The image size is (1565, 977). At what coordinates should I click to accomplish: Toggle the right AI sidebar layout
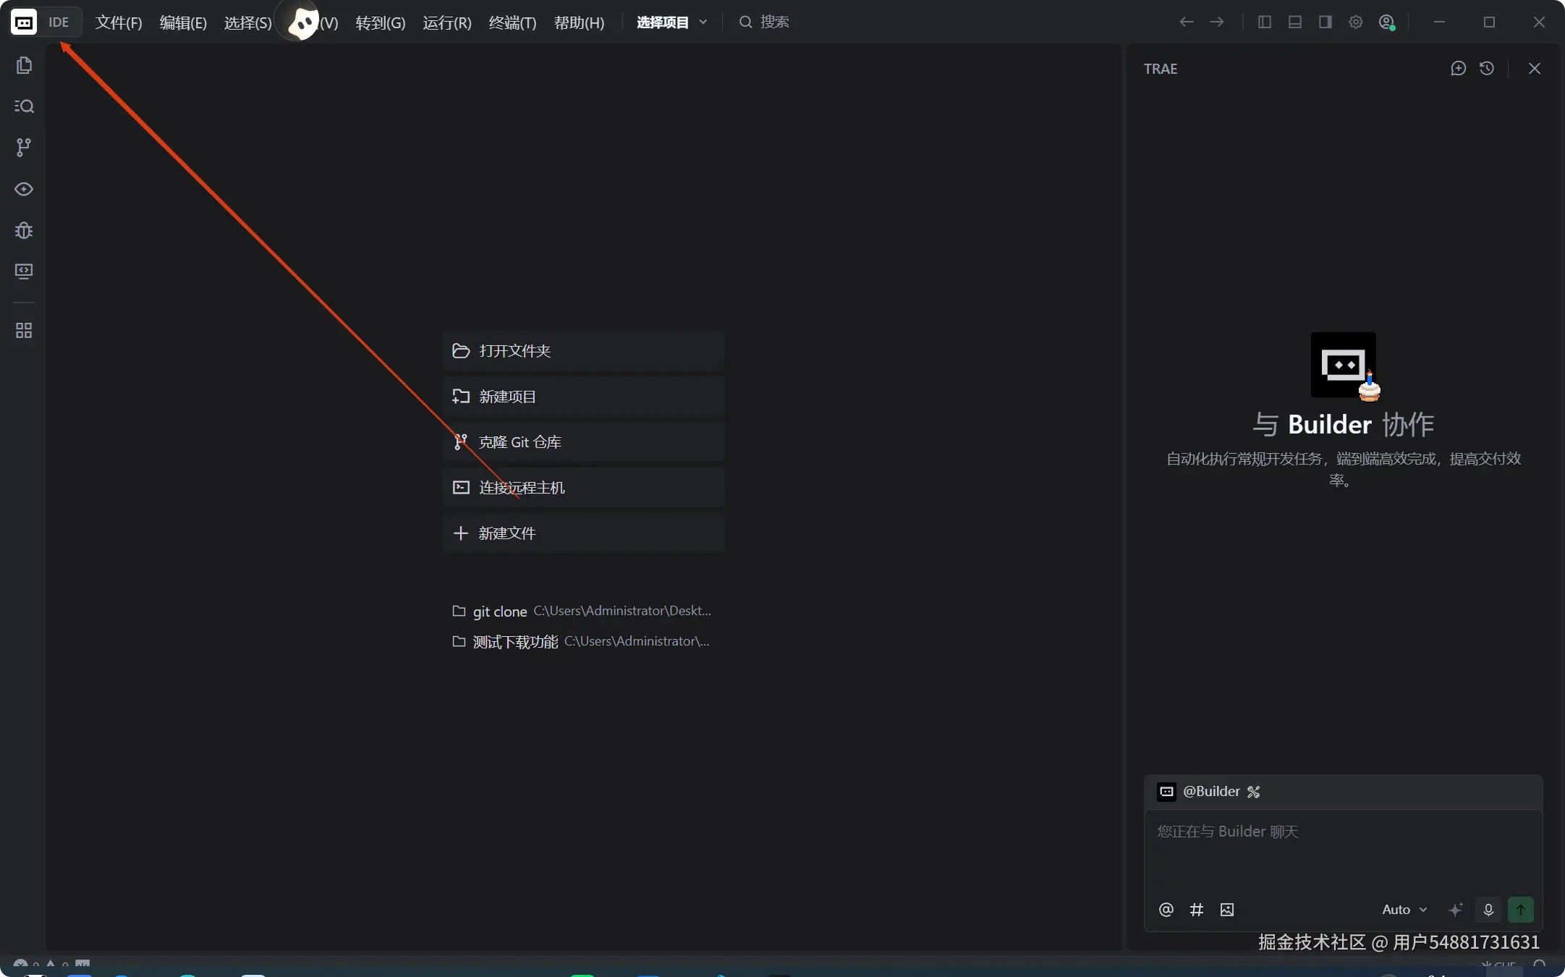coord(1326,22)
